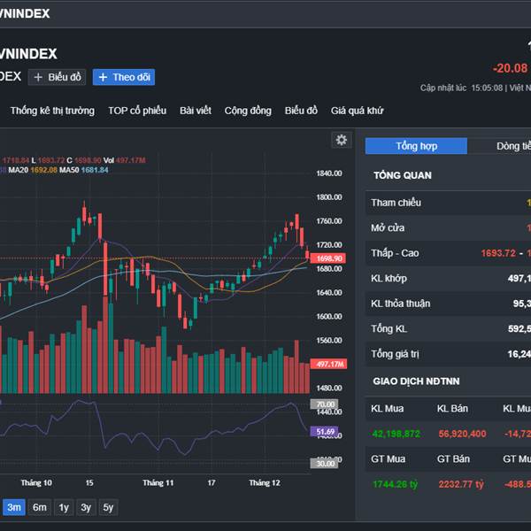Open Bài viết tab
This screenshot has width=531, height=531.
196,111
